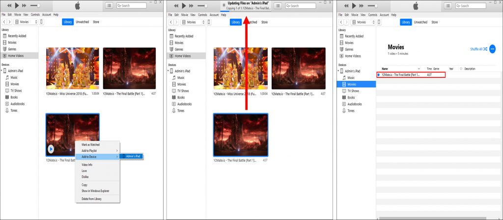Click Shuffle All in right window
The image size is (503, 220).
tap(478, 49)
